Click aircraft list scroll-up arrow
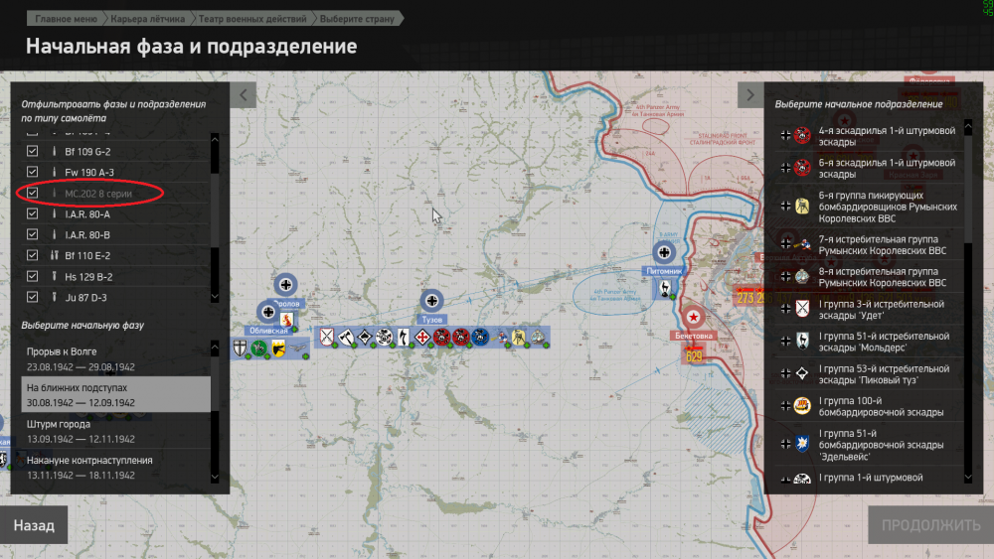994x559 pixels. 215,139
